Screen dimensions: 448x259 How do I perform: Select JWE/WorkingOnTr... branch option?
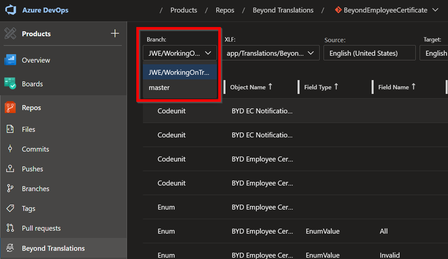click(179, 72)
